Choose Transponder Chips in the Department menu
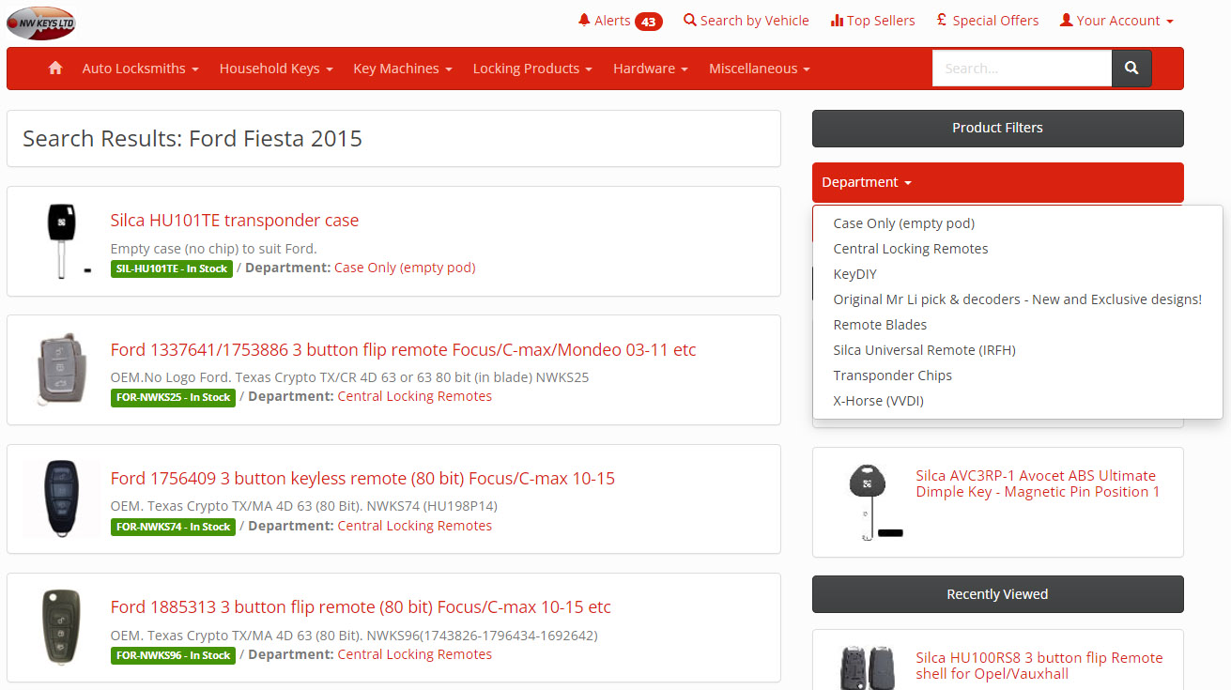Viewport: 1231px width, 690px height. pos(892,375)
